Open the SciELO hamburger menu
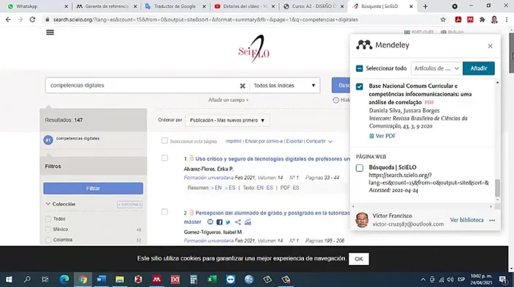 pyautogui.click(x=50, y=32)
